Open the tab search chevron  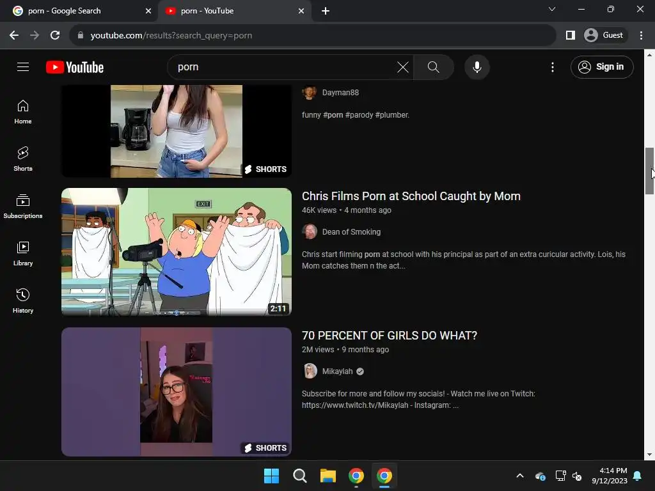tap(552, 9)
